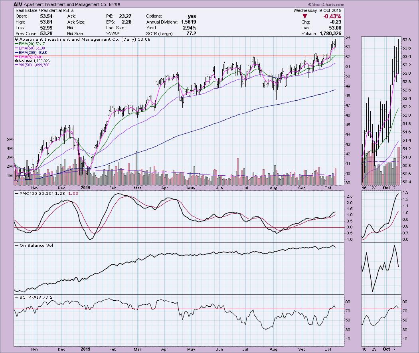The image size is (419, 353).
Task: Click the SCTR-AIV 77.2 label
Action: (x=34, y=297)
